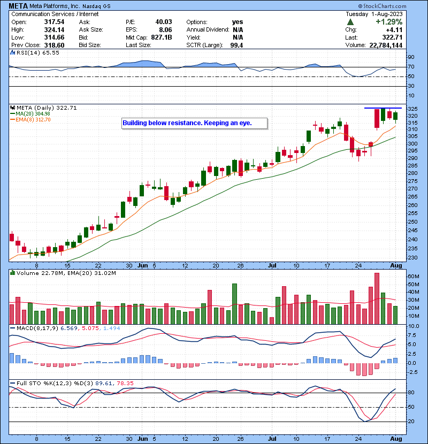Select the META ticker symbol heading

coord(18,6)
